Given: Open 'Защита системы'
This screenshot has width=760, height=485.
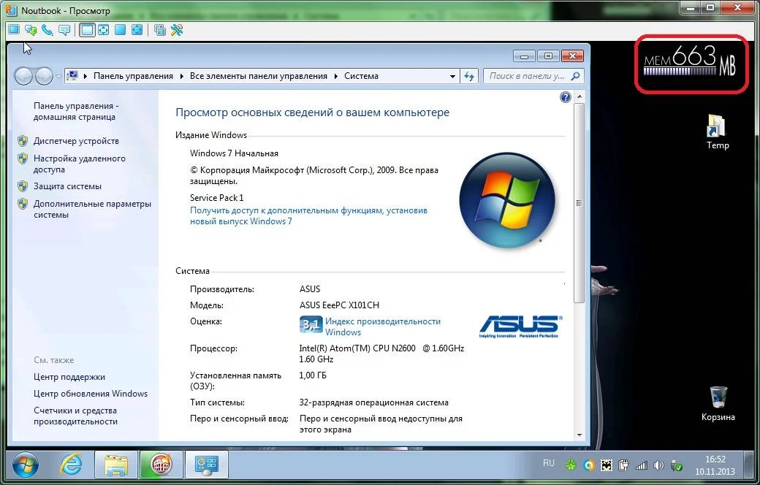Looking at the screenshot, I should coord(67,186).
